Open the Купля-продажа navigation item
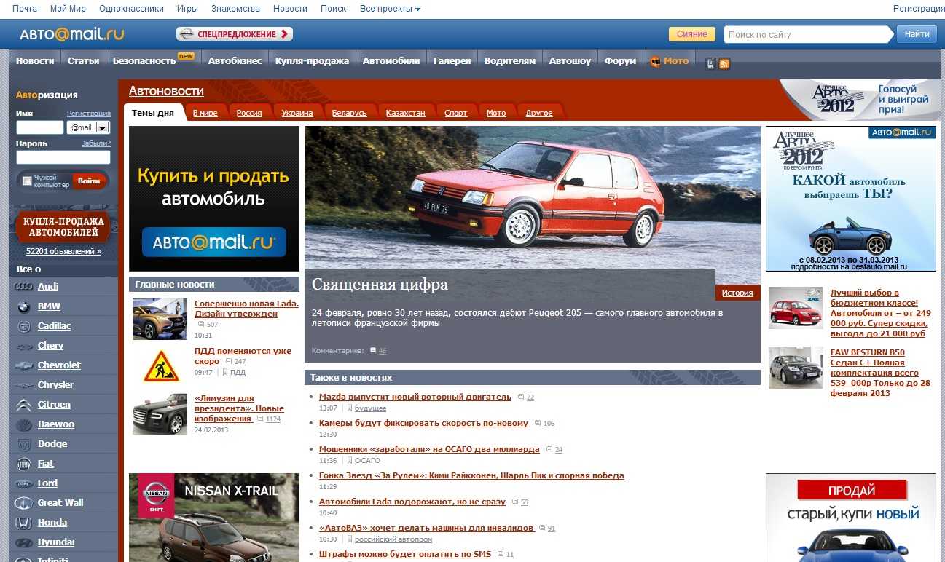This screenshot has width=945, height=562. point(312,61)
